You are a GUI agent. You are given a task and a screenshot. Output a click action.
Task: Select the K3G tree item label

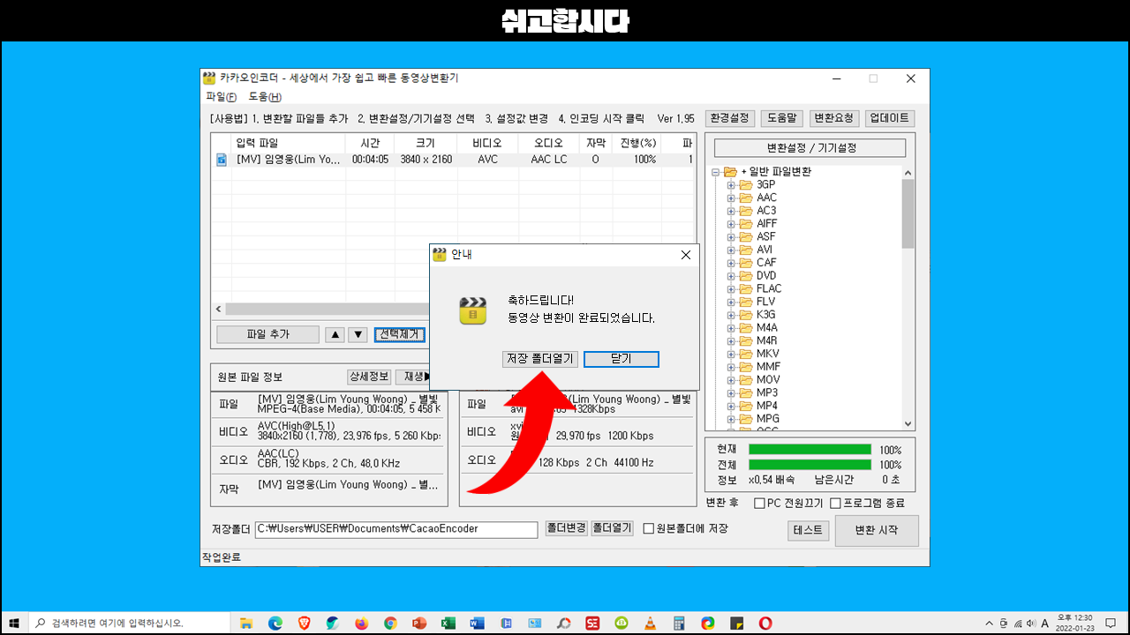click(765, 315)
